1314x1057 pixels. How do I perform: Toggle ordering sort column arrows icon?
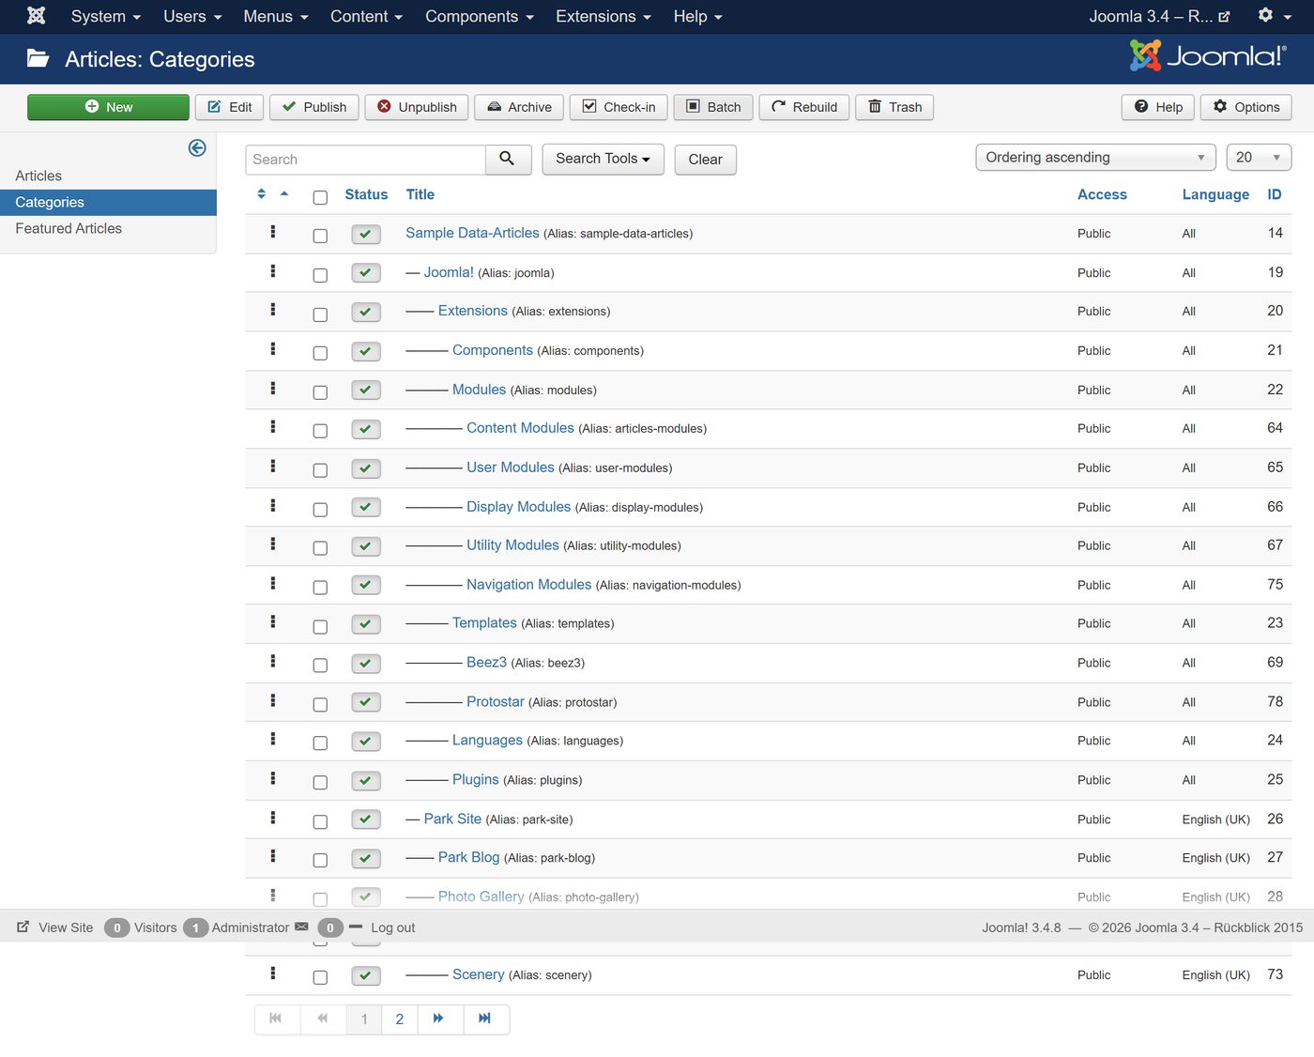262,194
